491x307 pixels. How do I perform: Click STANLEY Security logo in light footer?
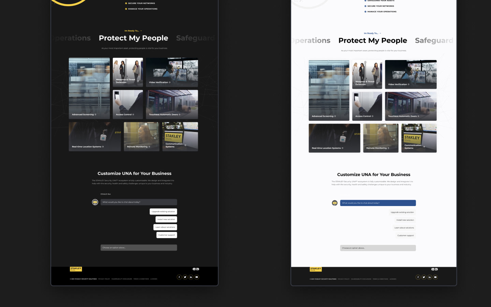coord(316,269)
